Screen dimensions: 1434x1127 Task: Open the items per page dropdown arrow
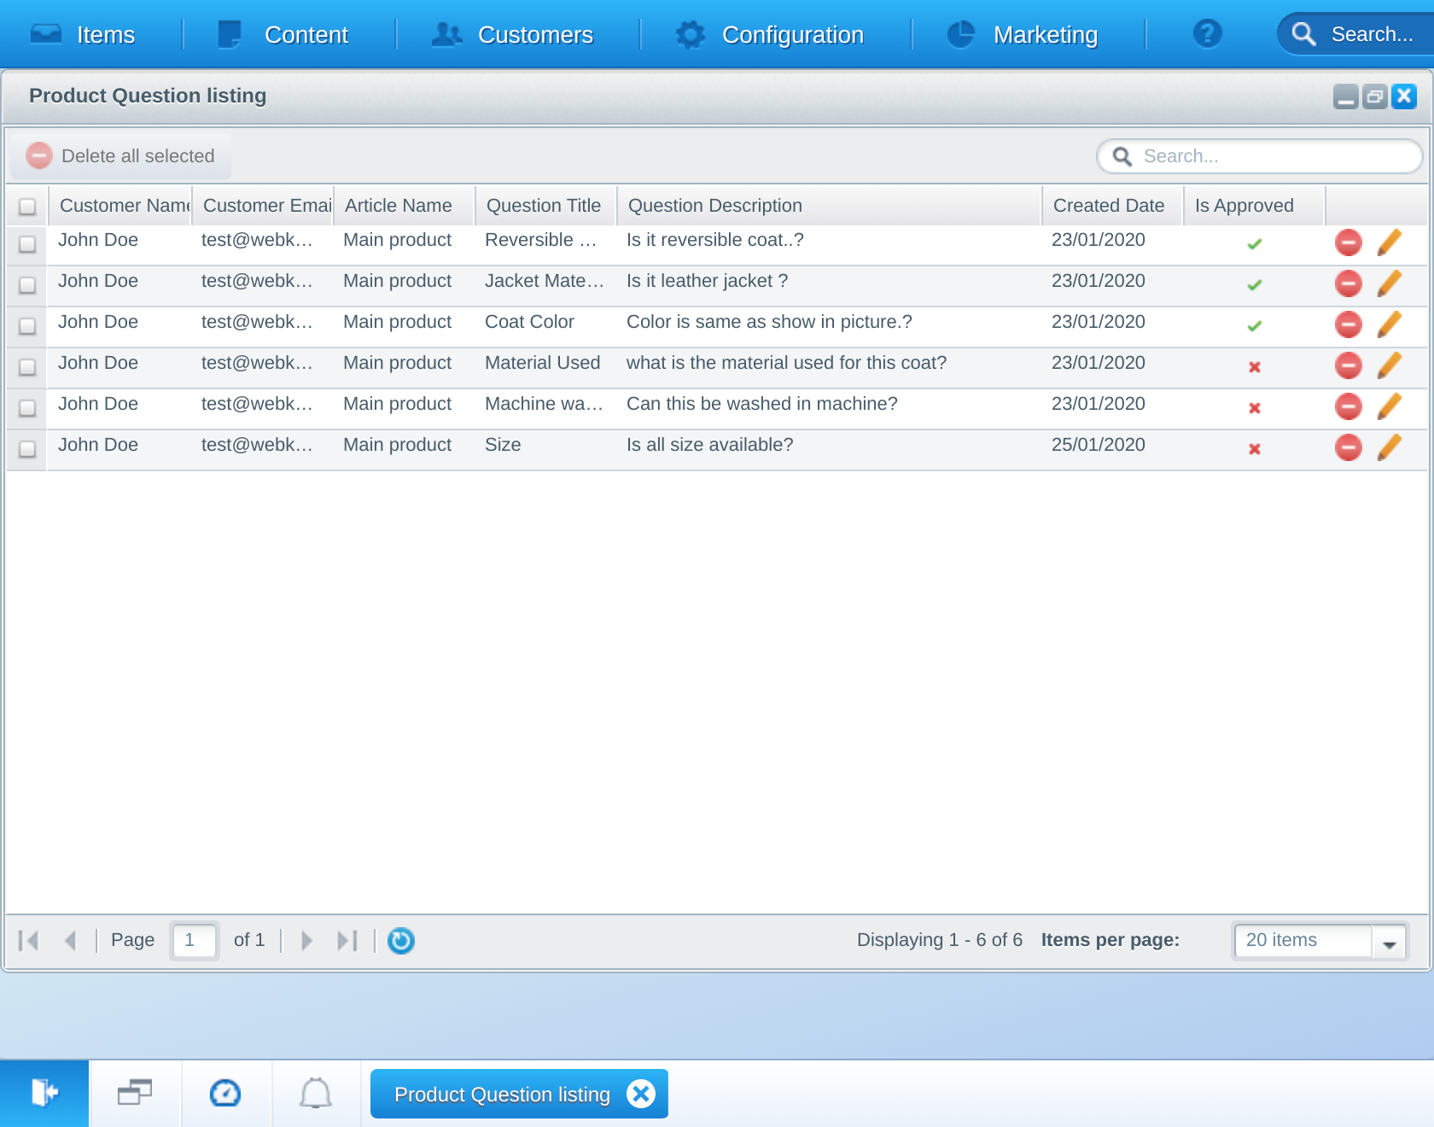pyautogui.click(x=1389, y=942)
